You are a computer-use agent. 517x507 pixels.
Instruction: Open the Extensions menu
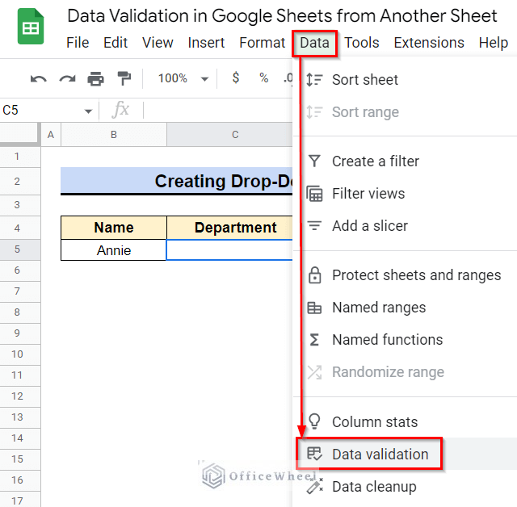pyautogui.click(x=429, y=43)
